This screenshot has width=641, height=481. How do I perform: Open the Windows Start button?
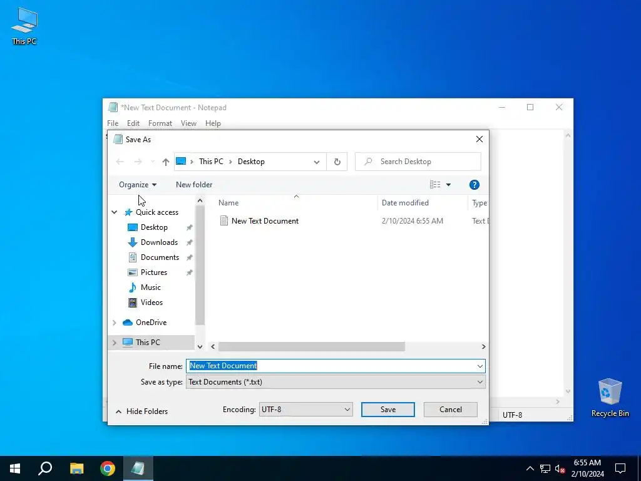[15, 468]
